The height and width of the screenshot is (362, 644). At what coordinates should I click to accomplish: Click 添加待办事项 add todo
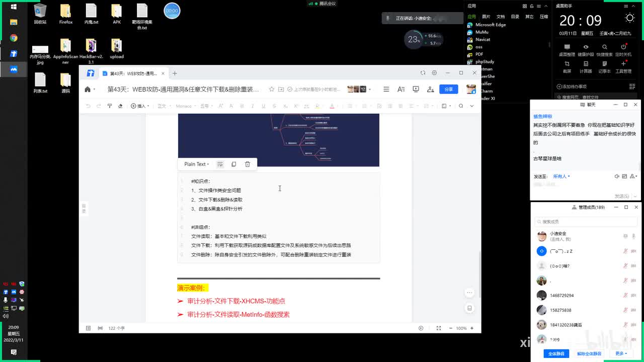click(x=572, y=86)
